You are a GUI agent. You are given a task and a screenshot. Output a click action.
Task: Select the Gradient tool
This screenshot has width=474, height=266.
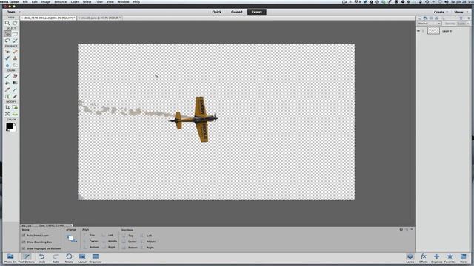(15, 83)
